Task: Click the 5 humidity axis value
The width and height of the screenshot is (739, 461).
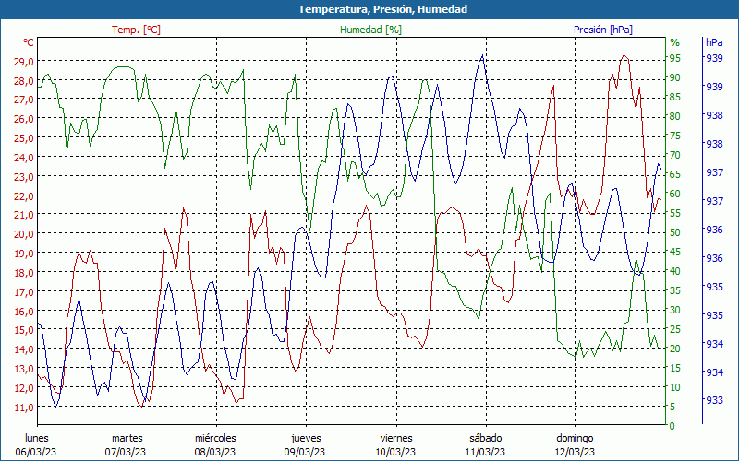Action: coord(672,407)
